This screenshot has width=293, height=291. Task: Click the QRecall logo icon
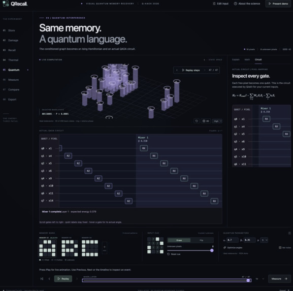(x=6, y=4)
